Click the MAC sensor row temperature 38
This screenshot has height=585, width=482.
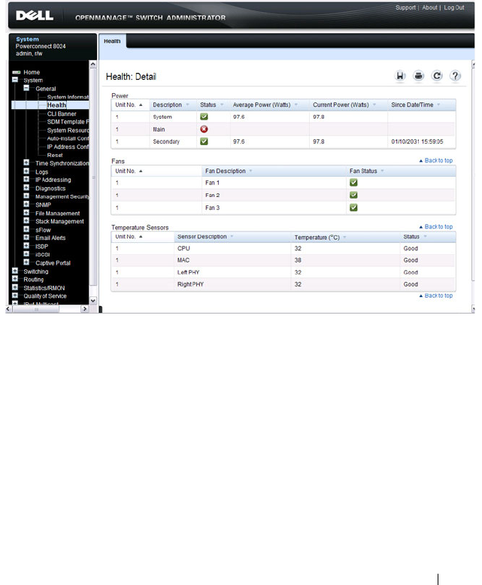298,260
